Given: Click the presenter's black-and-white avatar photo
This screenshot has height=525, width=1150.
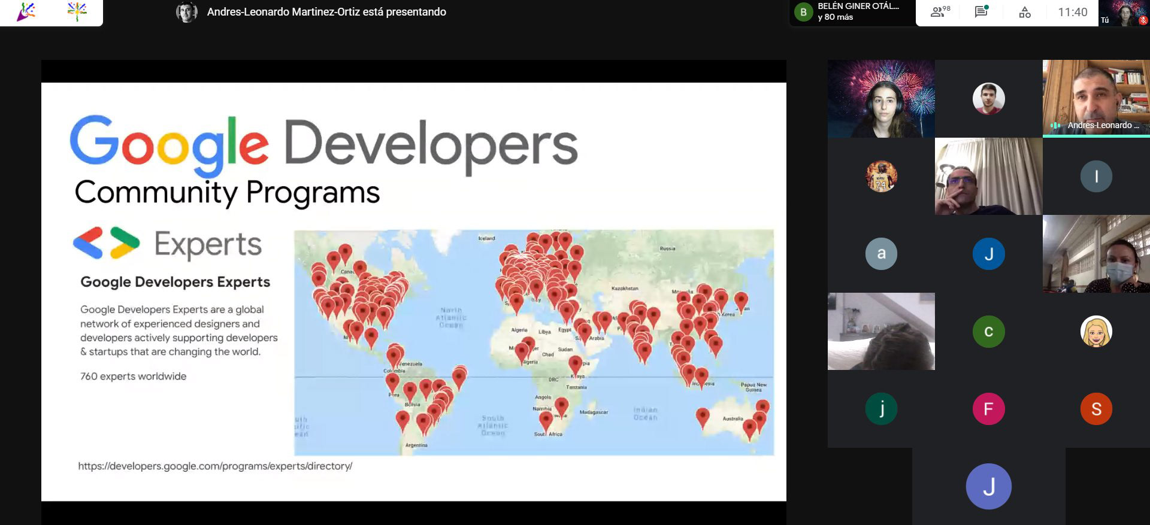Looking at the screenshot, I should pyautogui.click(x=187, y=12).
